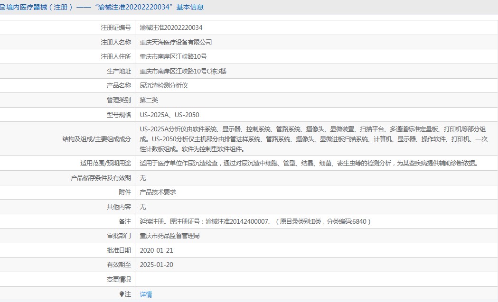Click remark text starting with 延续注册
The width and height of the screenshot is (498, 302).
[x=255, y=221]
